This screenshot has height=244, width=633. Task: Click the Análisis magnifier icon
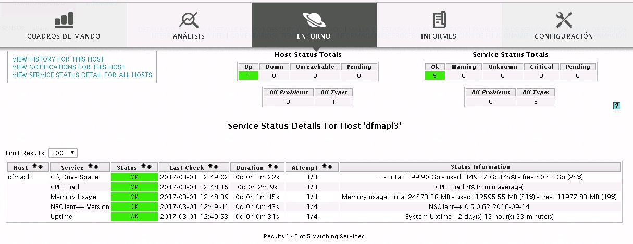click(189, 20)
